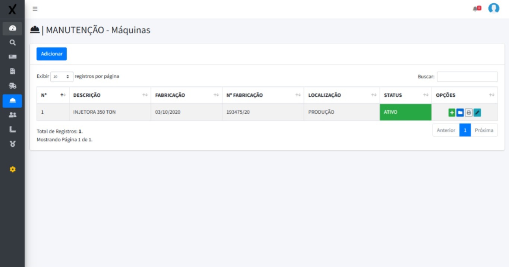Open the blue folder icon in Opções
Screen dimensions: 509x267
coord(460,112)
